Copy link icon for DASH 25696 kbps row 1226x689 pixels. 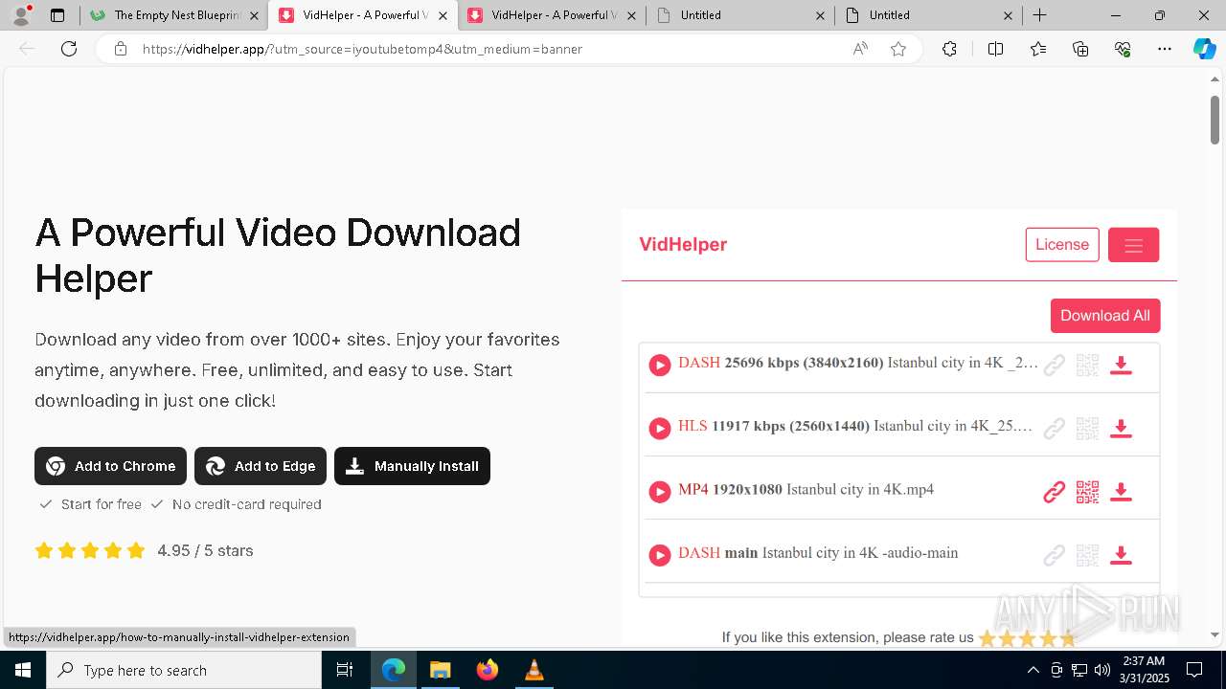click(1054, 365)
